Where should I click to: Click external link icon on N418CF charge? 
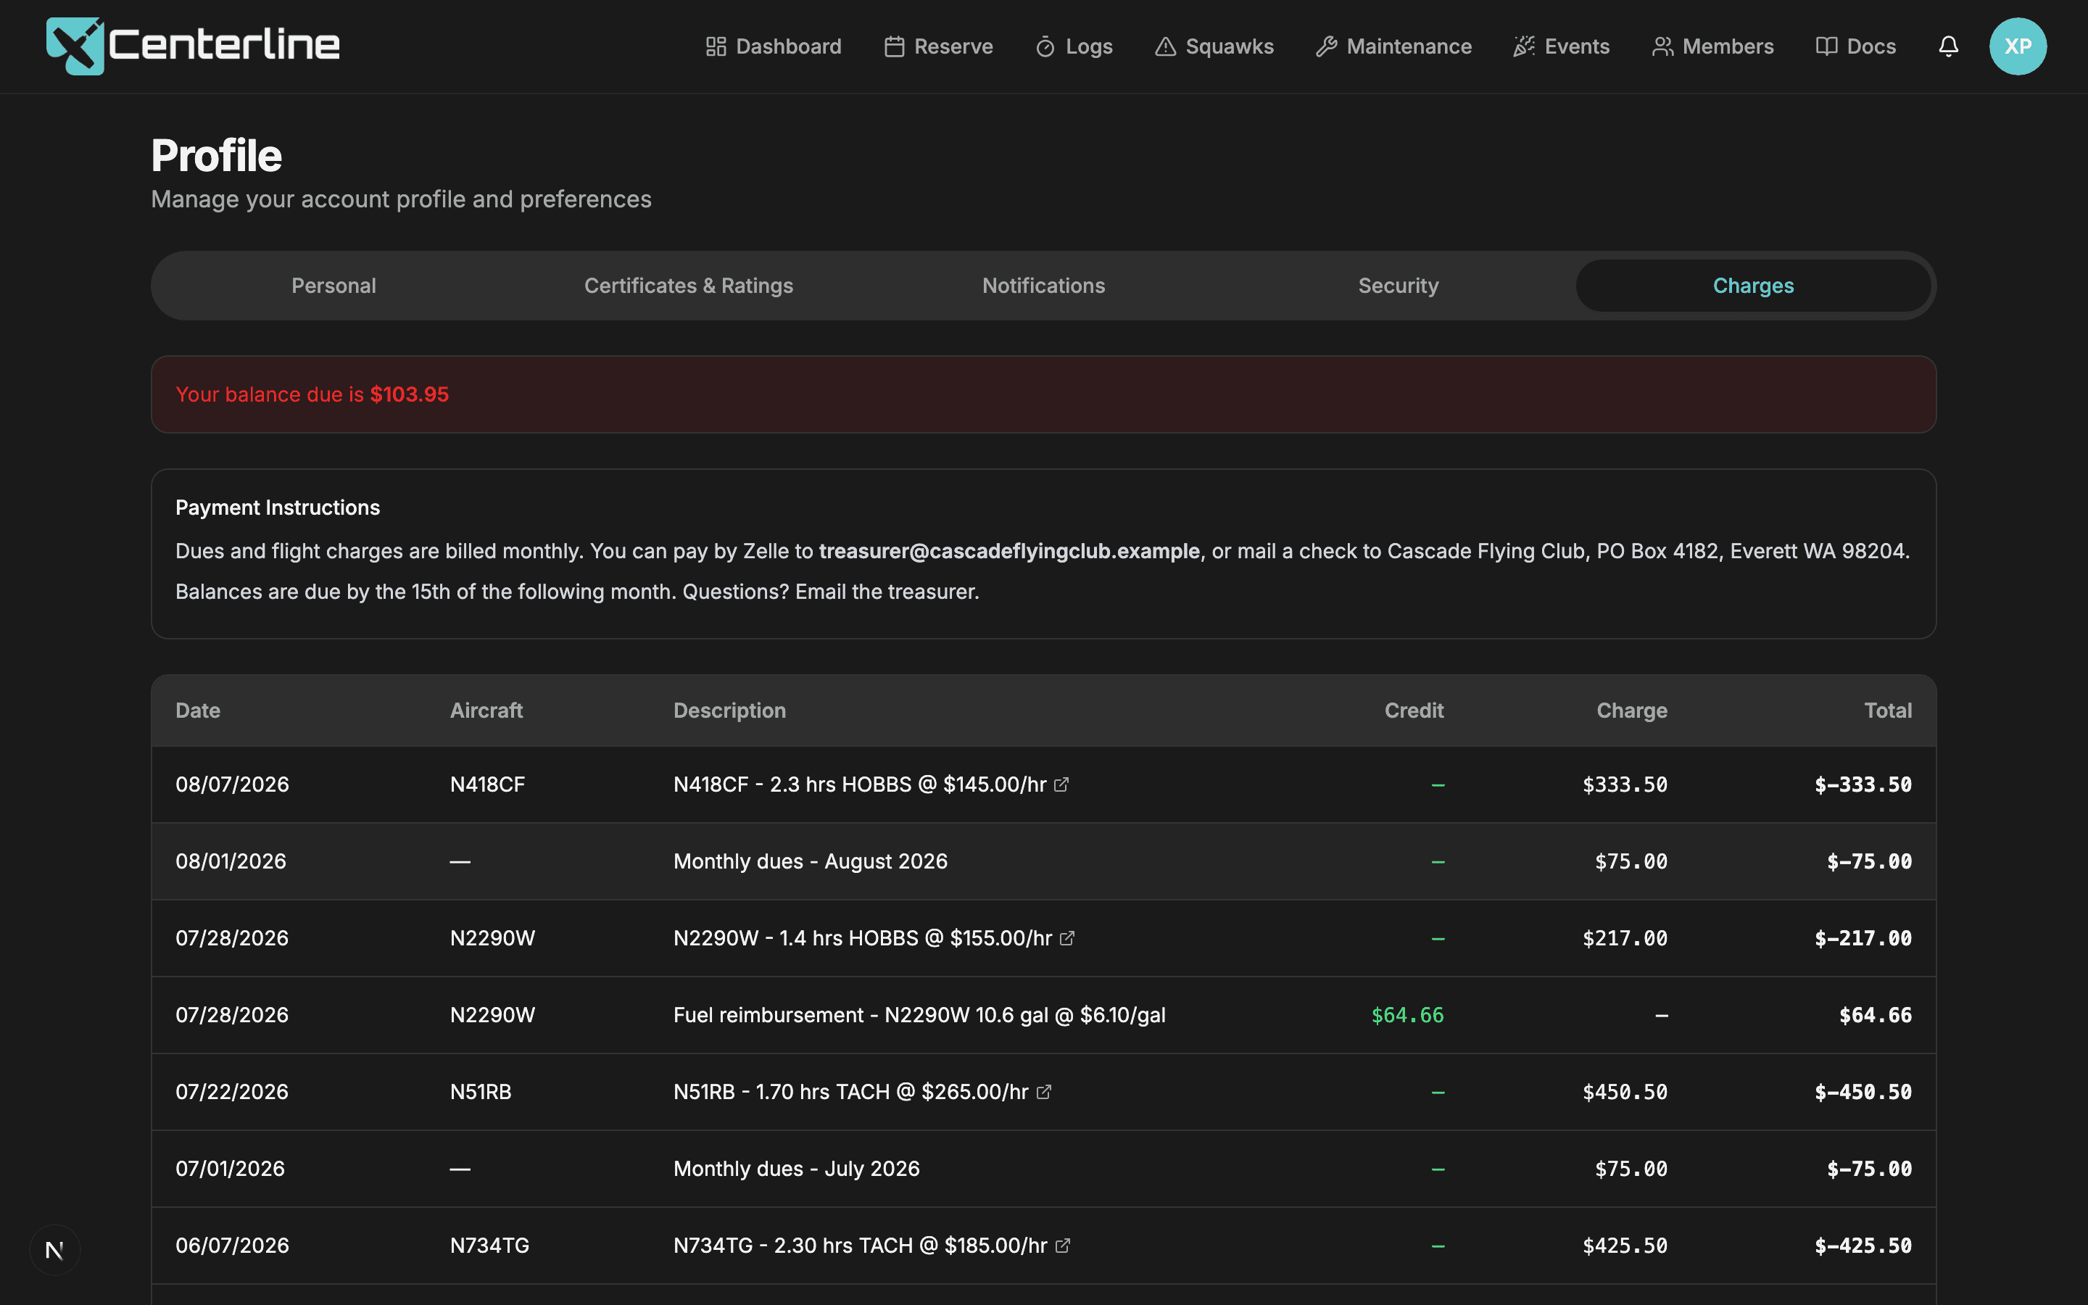point(1062,784)
